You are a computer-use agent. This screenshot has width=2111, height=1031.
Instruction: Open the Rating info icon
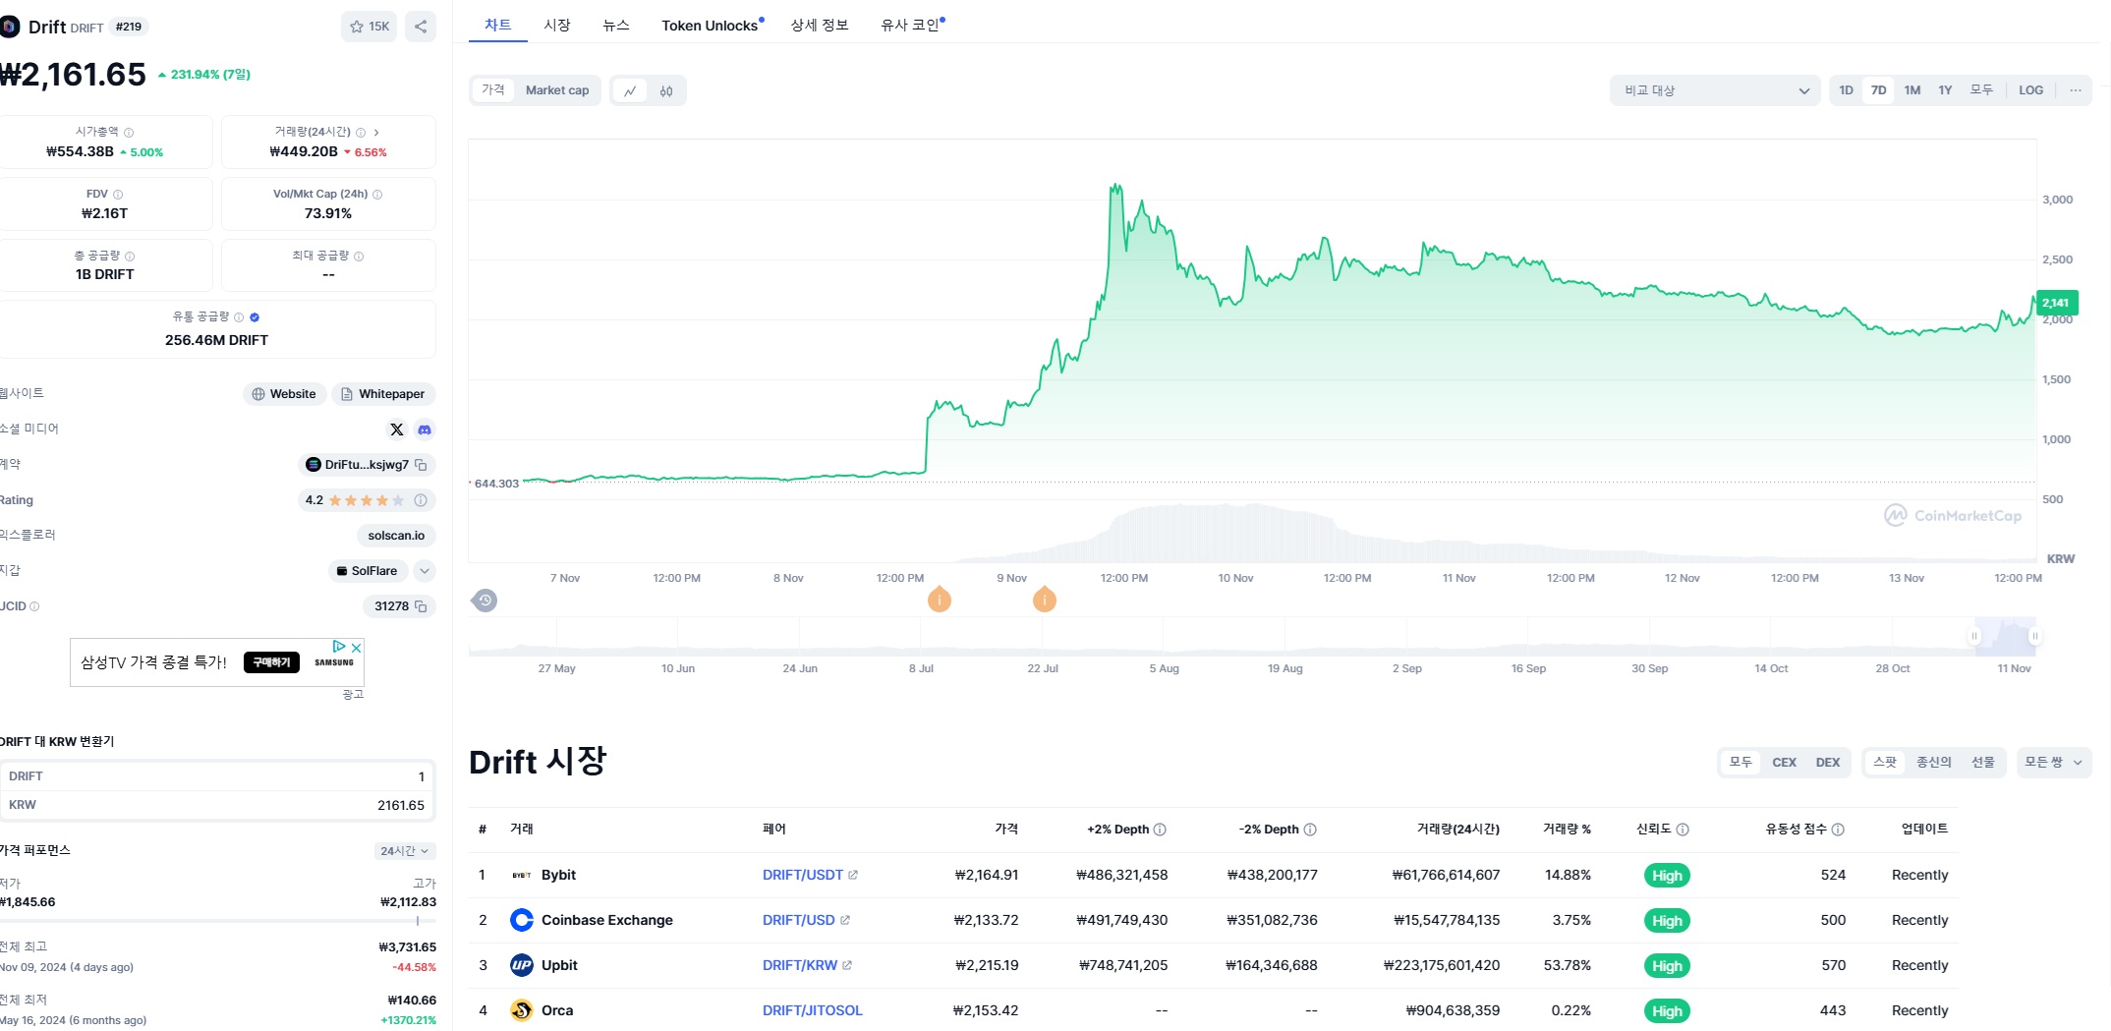[x=421, y=500]
